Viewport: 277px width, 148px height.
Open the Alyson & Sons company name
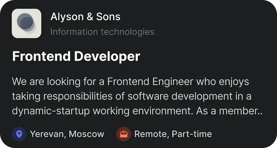coord(85,17)
